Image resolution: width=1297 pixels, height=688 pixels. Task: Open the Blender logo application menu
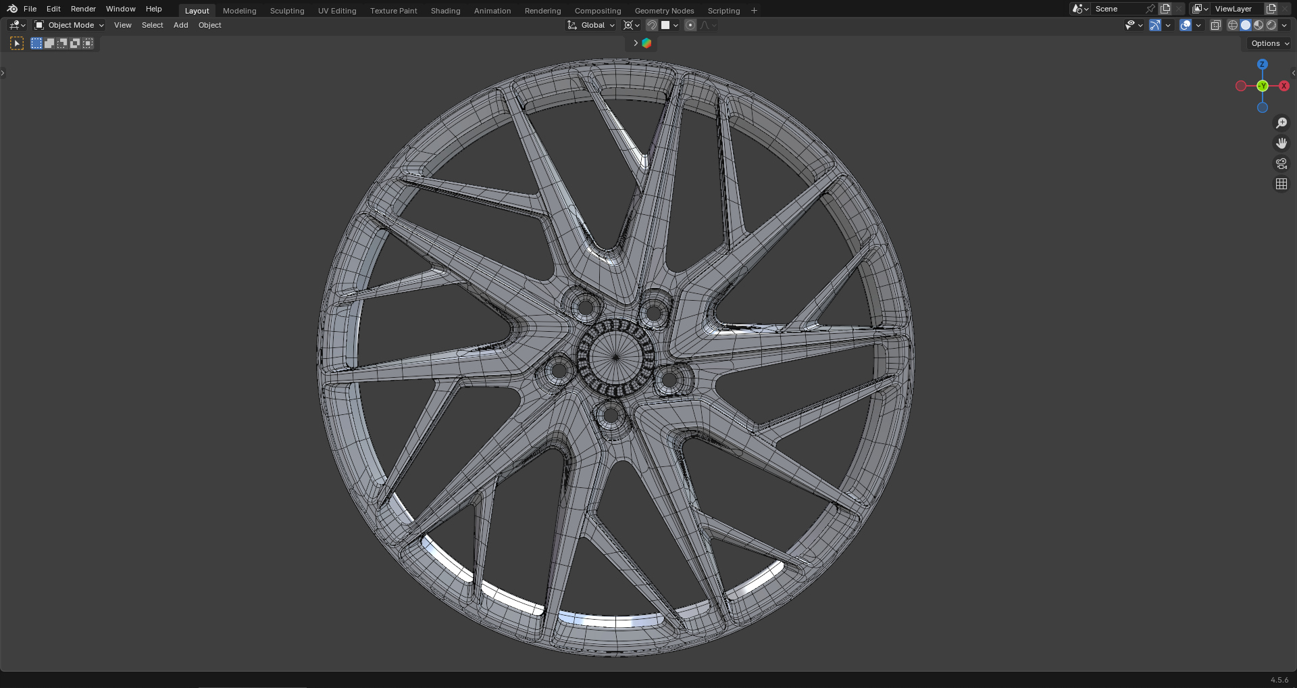tap(12, 9)
